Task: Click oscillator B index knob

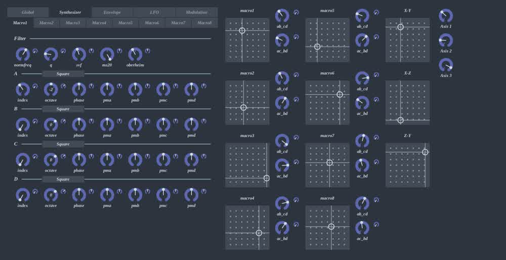Action: click(x=23, y=125)
